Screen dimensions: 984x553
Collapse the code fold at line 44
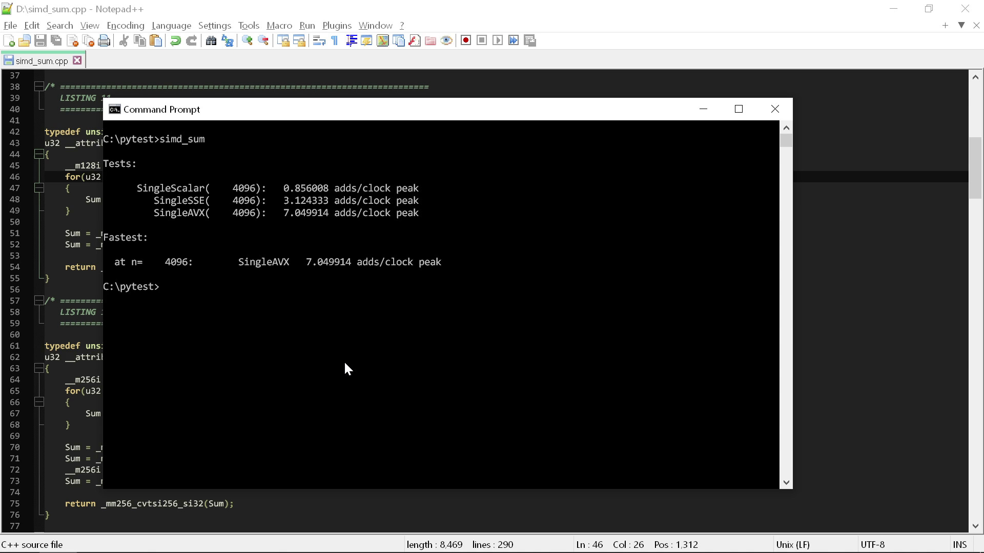click(x=38, y=154)
